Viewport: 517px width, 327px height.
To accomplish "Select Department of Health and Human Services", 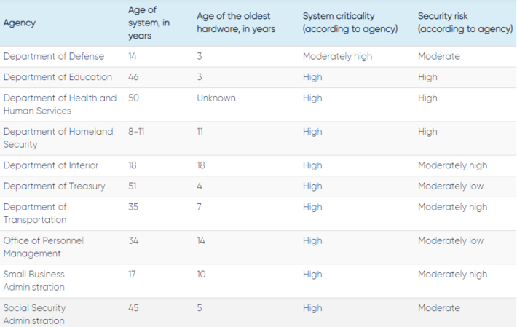I will (x=60, y=104).
